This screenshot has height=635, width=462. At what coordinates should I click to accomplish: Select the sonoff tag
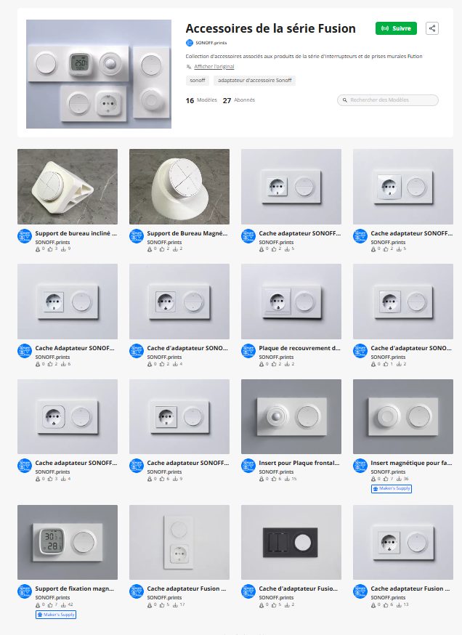point(198,81)
